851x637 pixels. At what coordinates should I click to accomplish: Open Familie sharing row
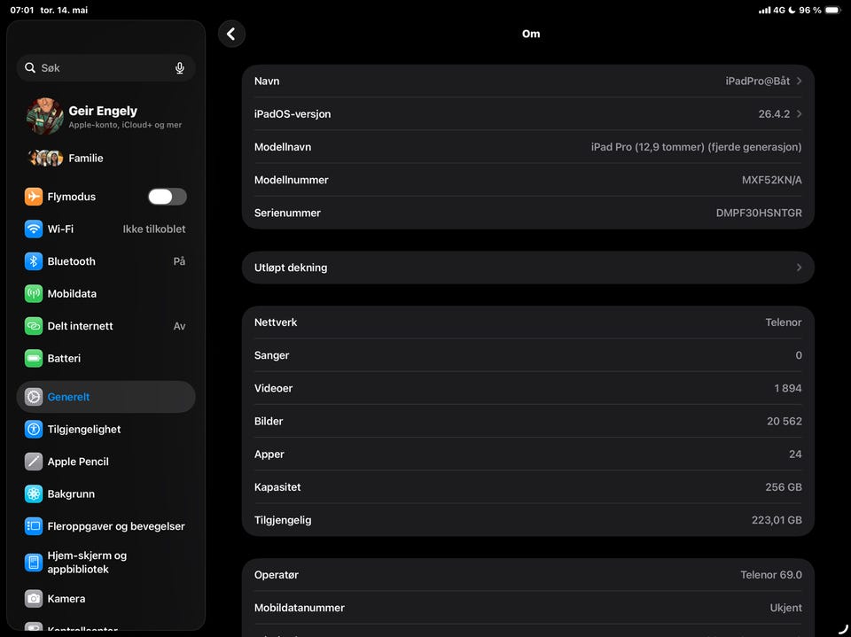tap(105, 158)
